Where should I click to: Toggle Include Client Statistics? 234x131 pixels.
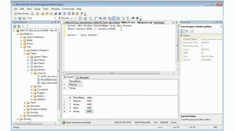(100, 18)
